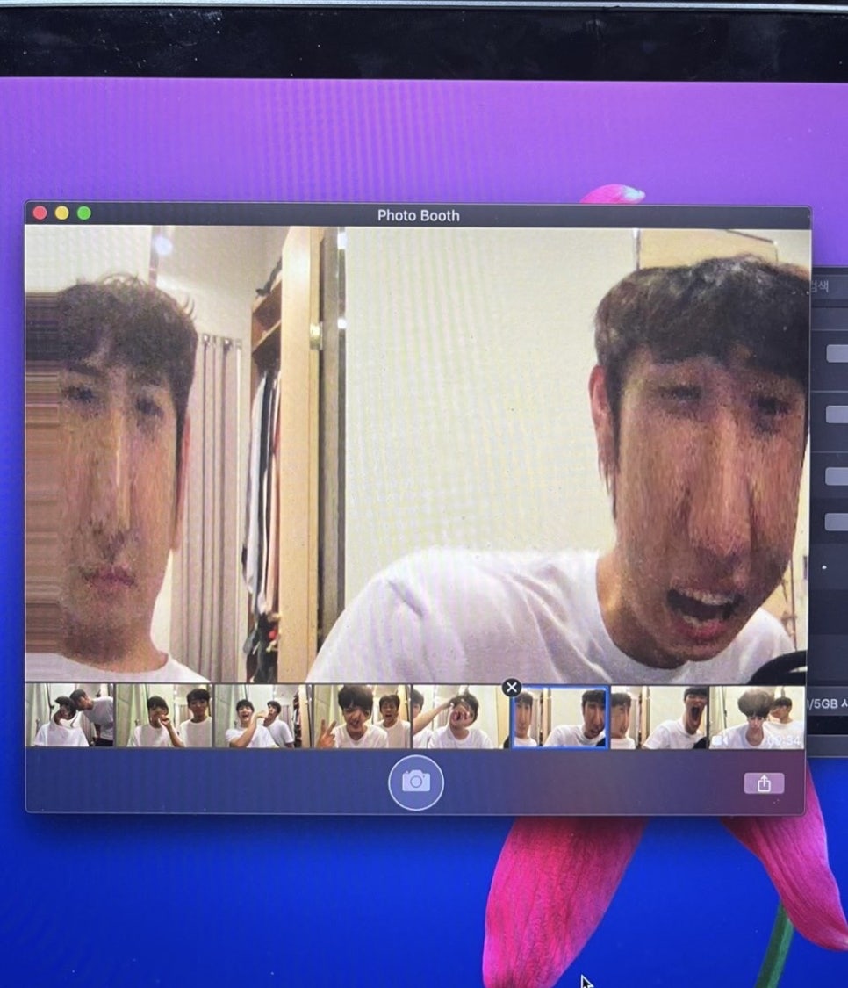The height and width of the screenshot is (988, 848).
Task: Open the video clip thumbnail marked 00:34
Action: [758, 717]
